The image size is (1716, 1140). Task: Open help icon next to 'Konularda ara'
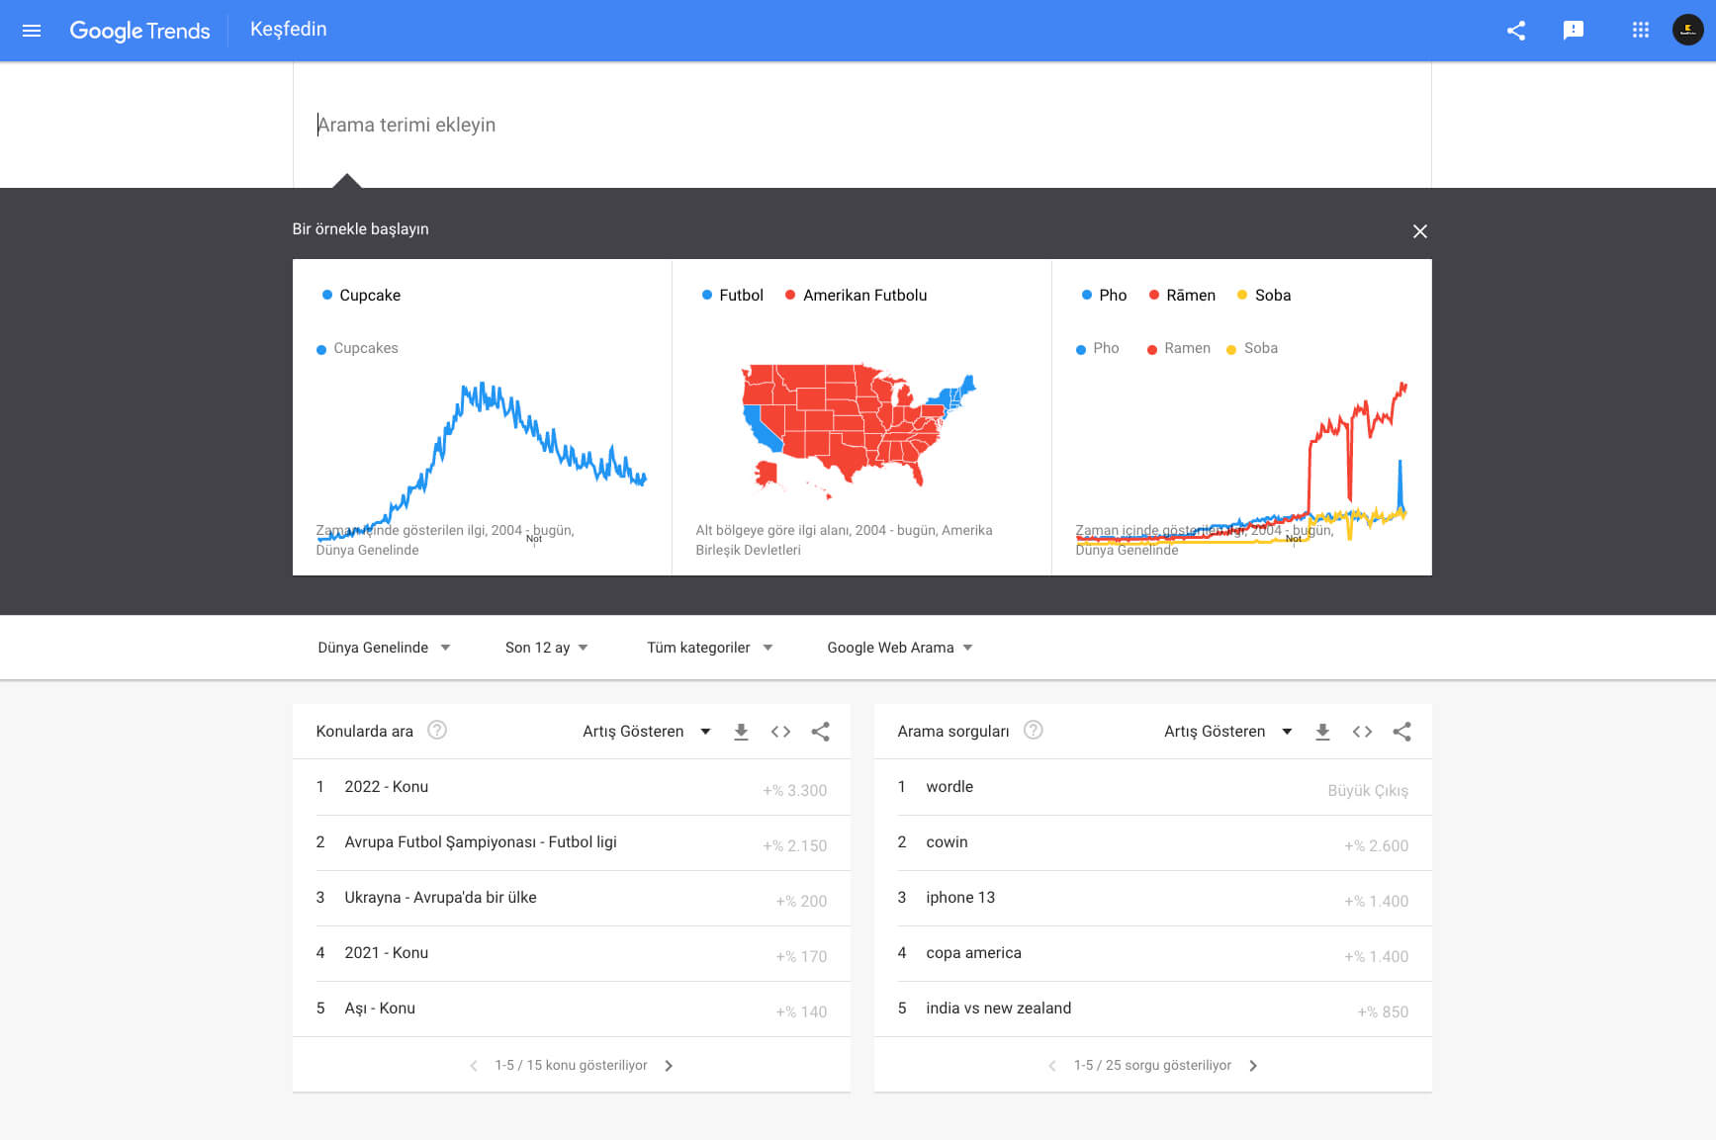[x=437, y=730]
